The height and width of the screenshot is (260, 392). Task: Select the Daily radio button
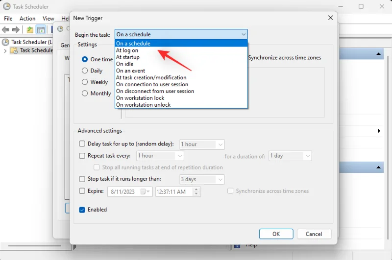click(85, 71)
